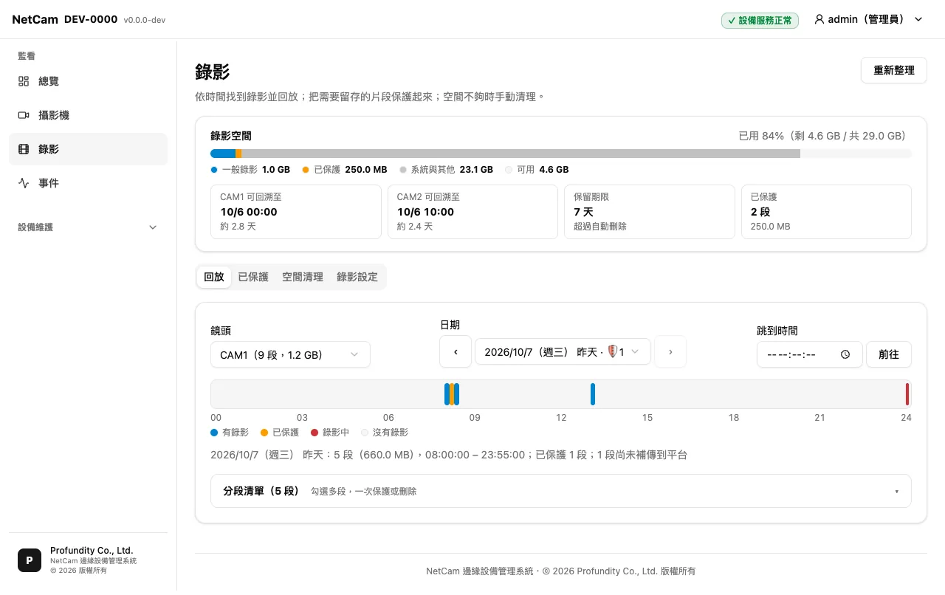The height and width of the screenshot is (595, 945).
Task: Open the 2026/10/7 date dropdown
Action: coord(563,351)
